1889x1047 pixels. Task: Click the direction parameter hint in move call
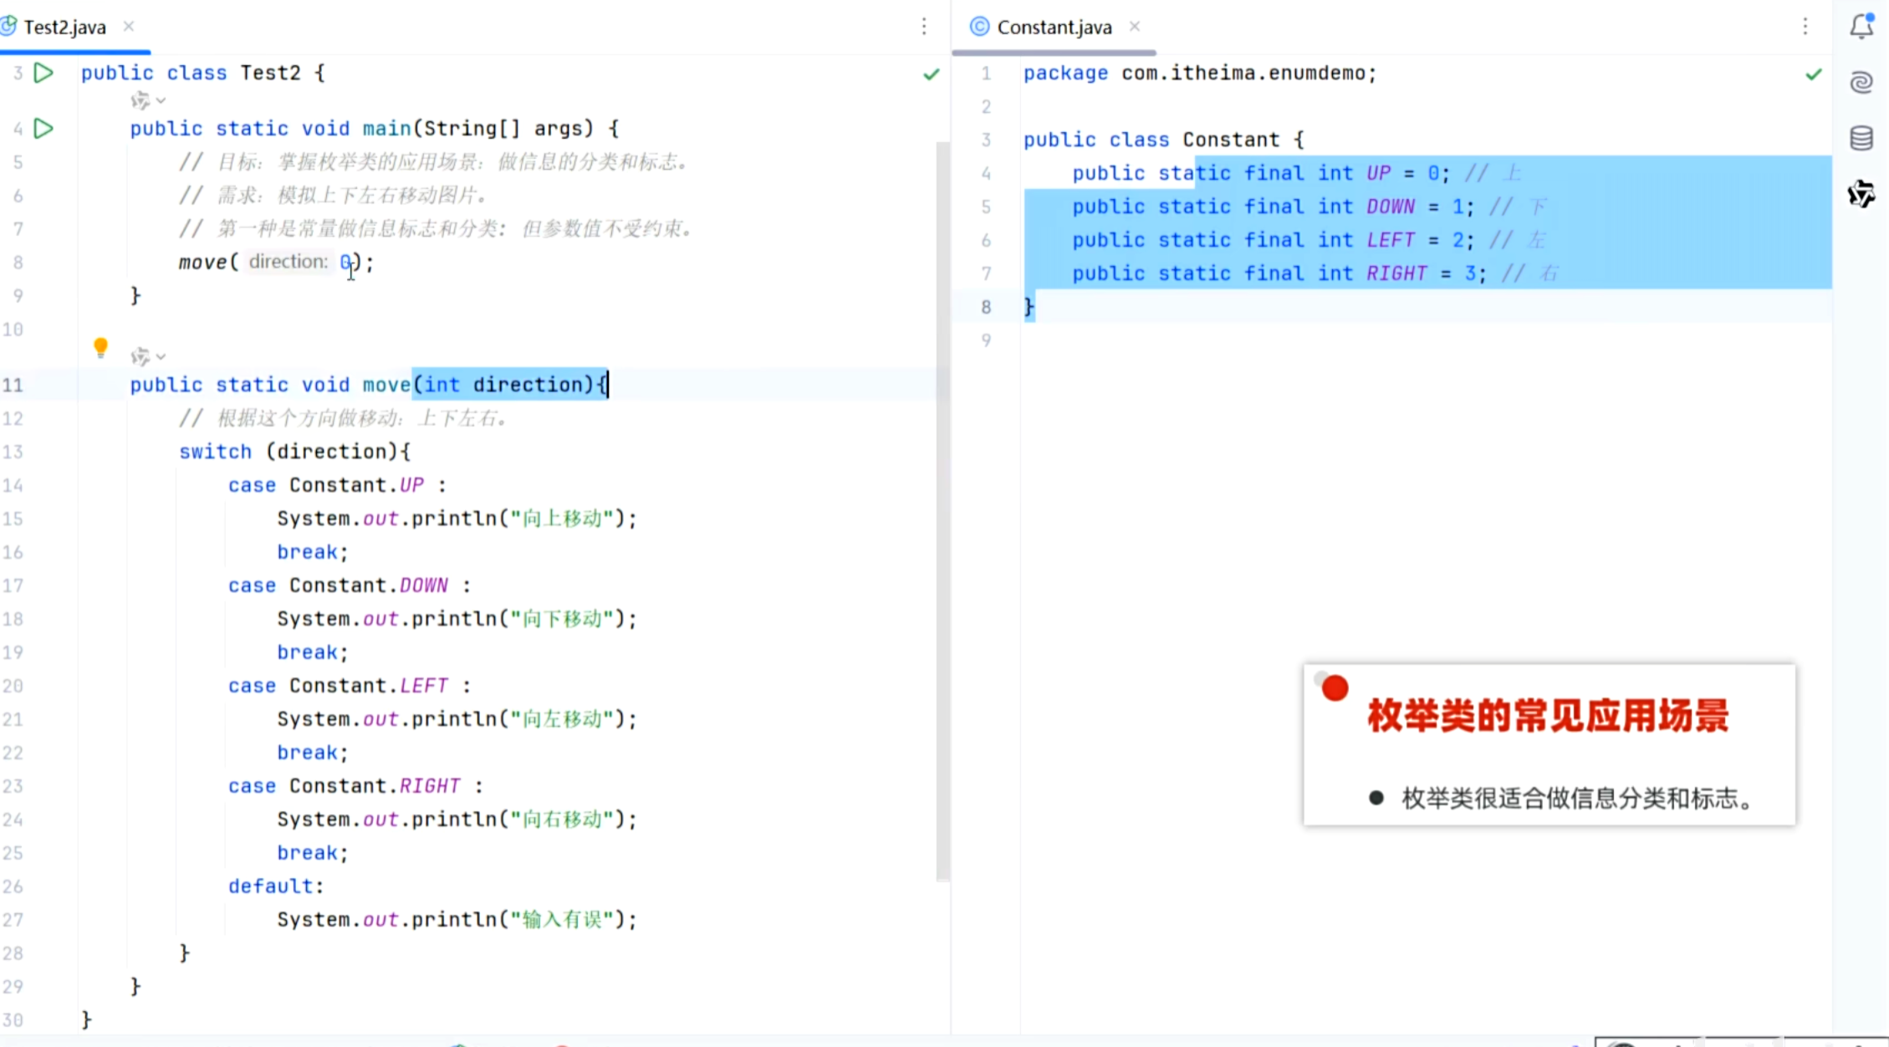288,262
